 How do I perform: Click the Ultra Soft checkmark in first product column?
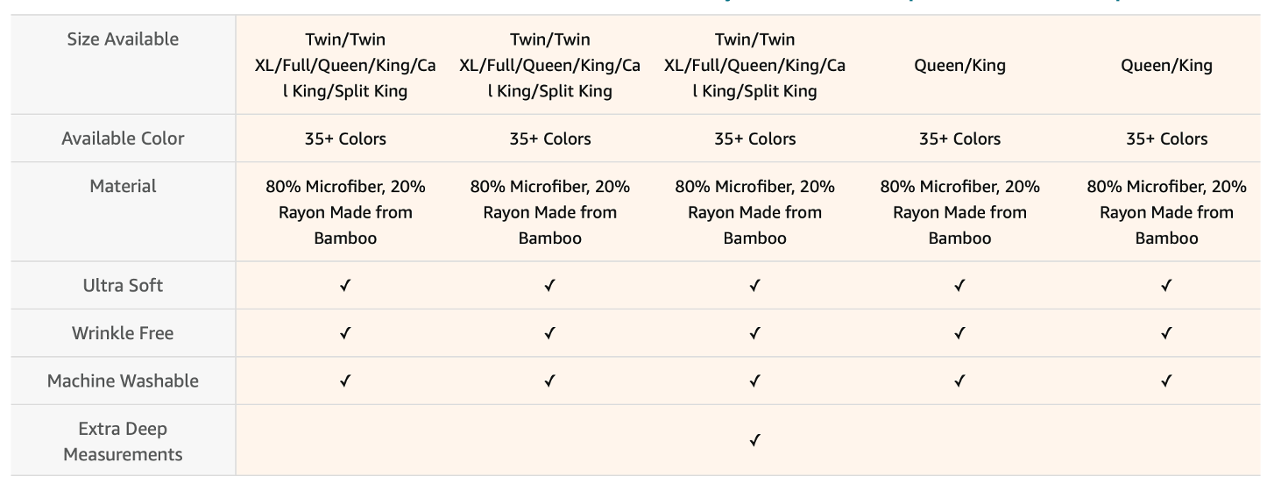click(345, 286)
